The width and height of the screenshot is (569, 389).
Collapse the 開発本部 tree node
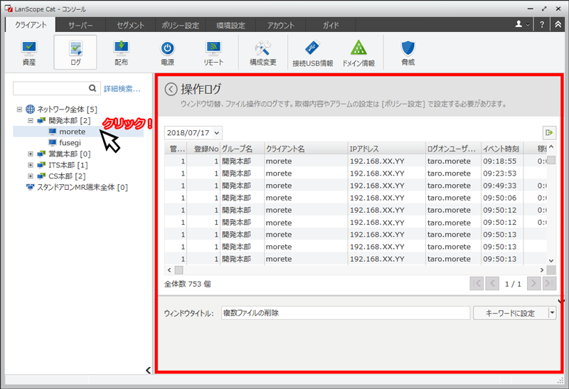31,120
